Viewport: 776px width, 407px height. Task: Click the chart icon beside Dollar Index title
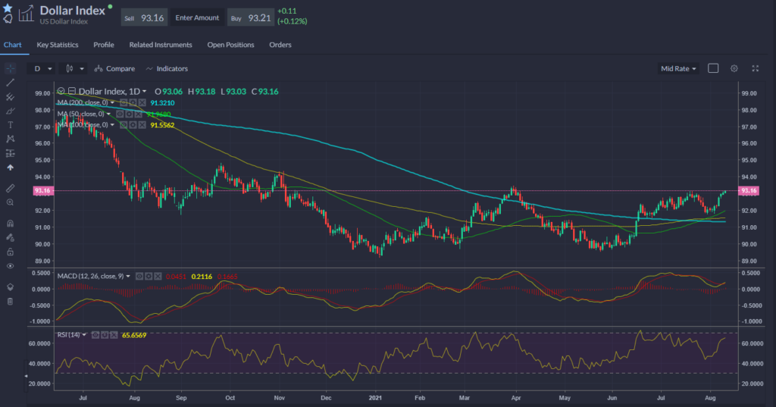(x=27, y=14)
